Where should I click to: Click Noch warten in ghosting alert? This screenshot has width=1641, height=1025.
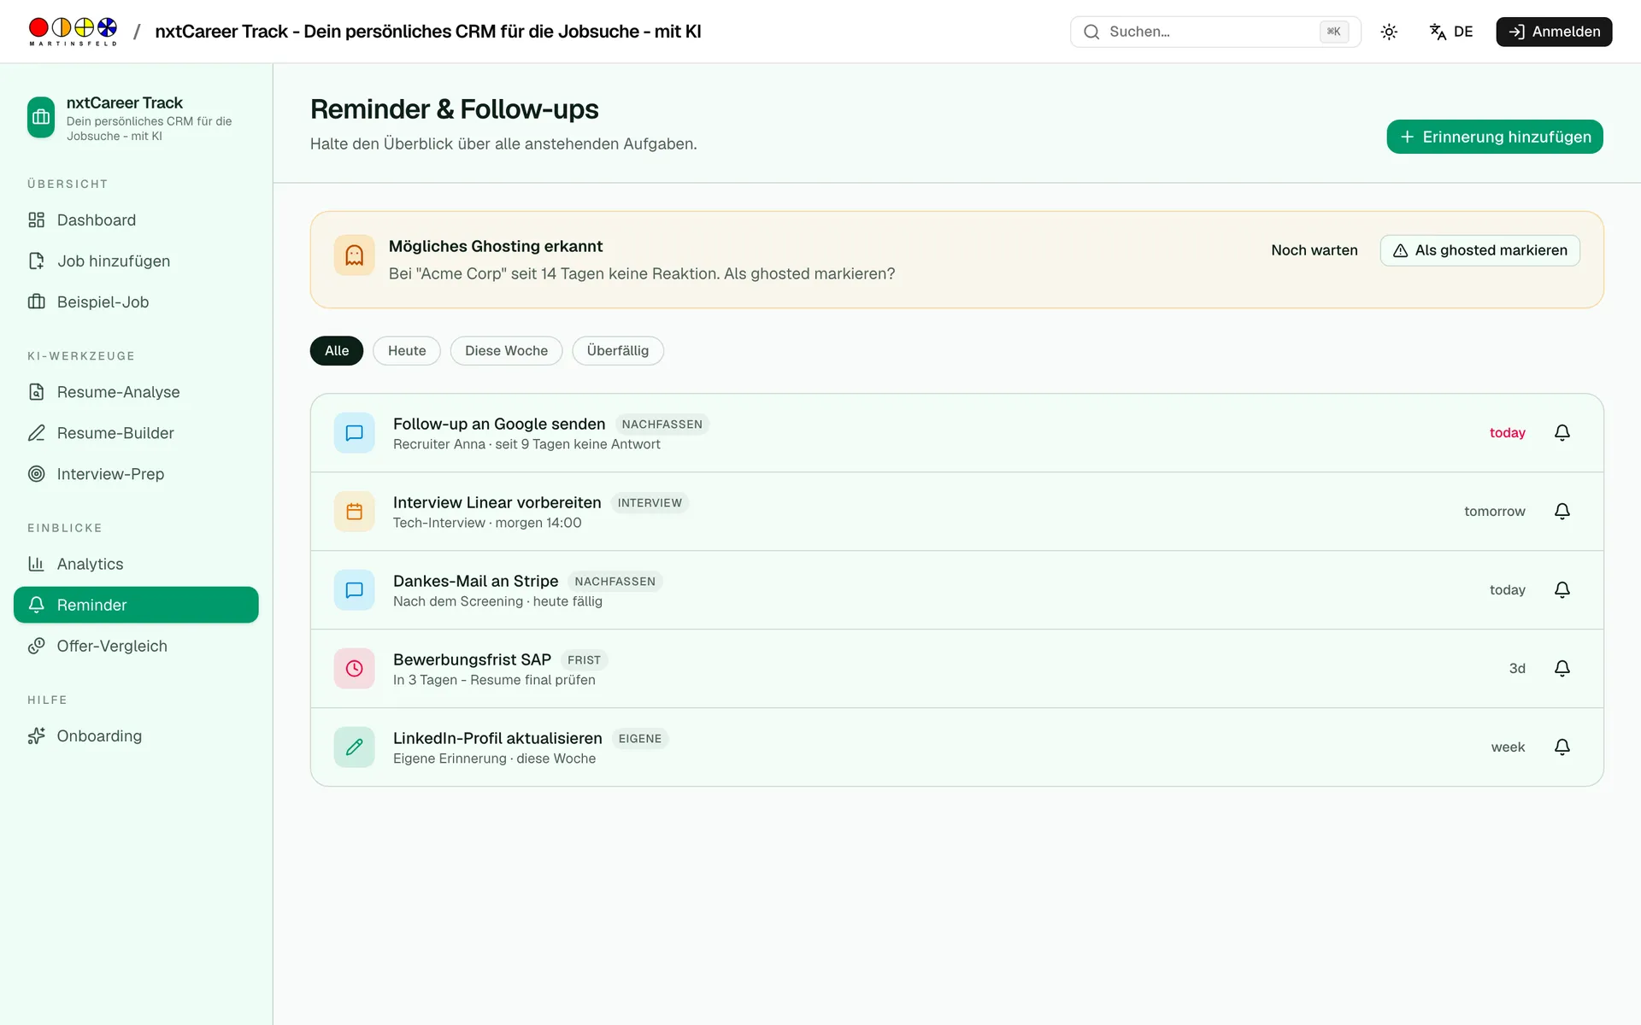(1314, 250)
